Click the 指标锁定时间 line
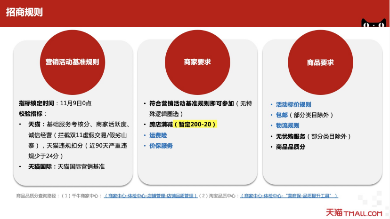This screenshot has width=390, height=219. [x=55, y=103]
